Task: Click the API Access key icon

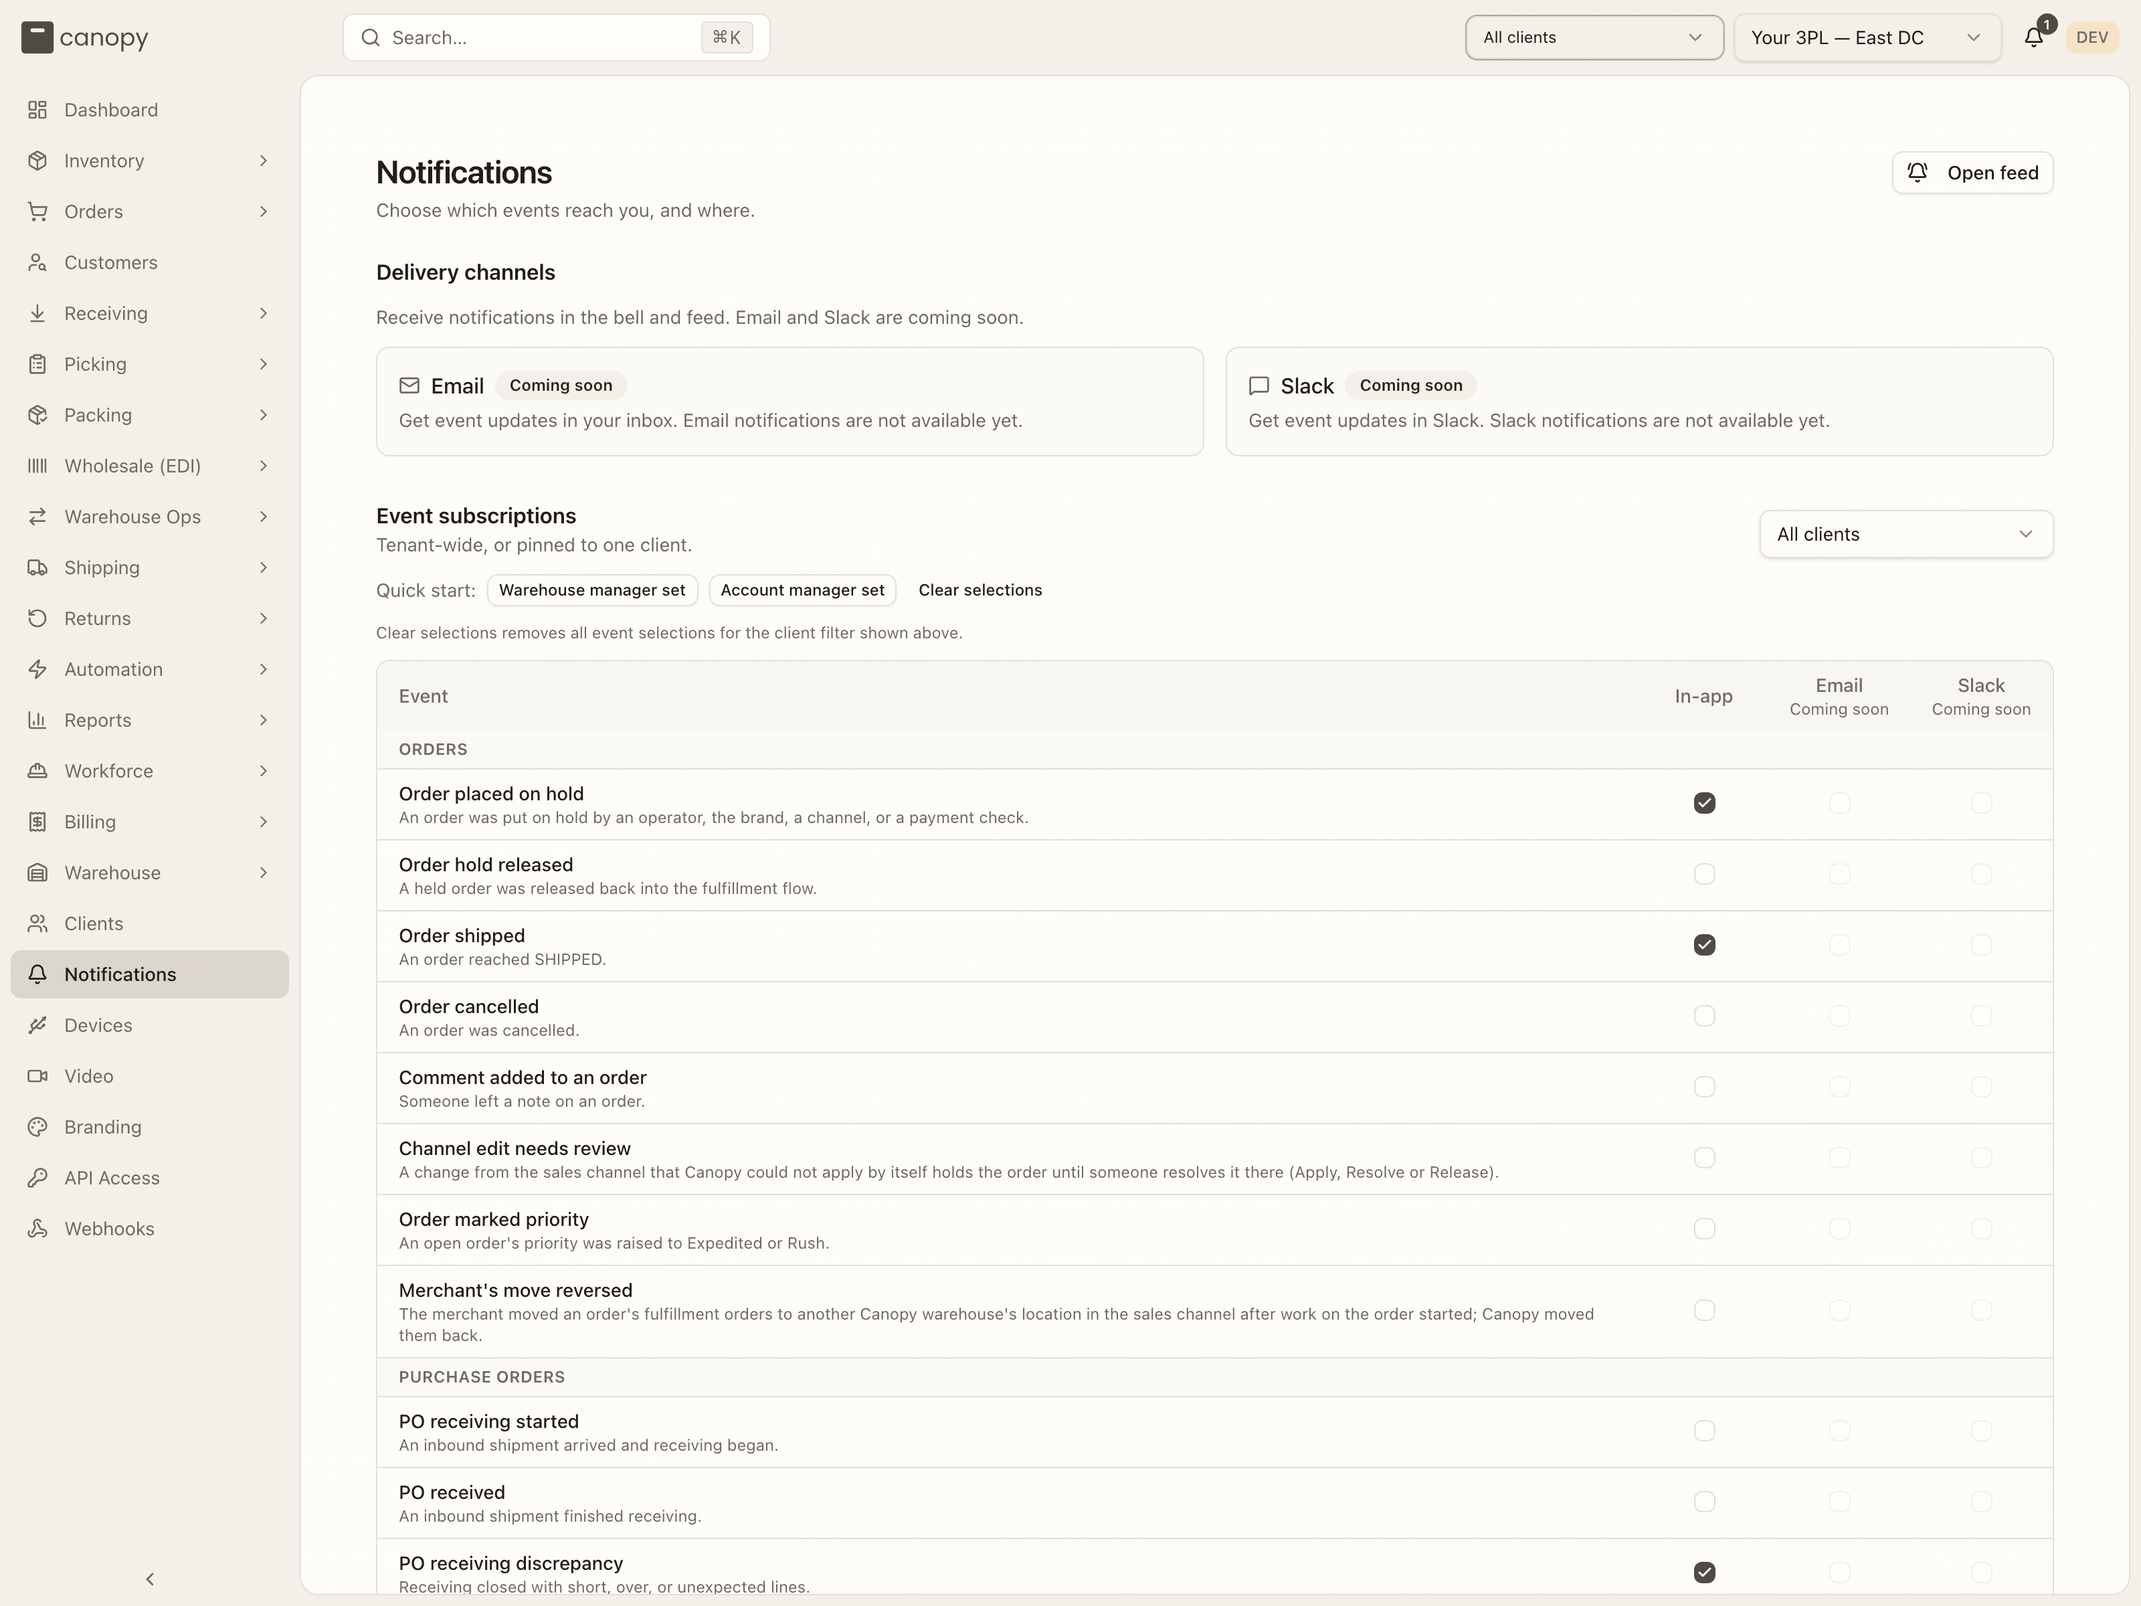Action: (x=37, y=1177)
